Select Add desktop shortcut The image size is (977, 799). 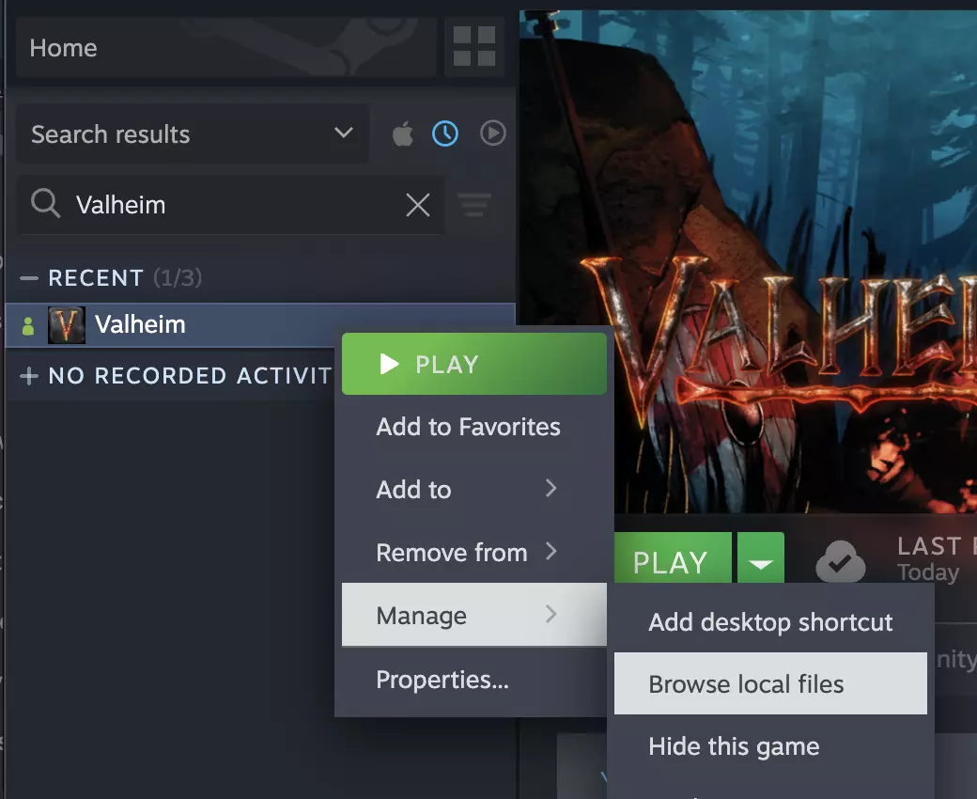tap(770, 622)
